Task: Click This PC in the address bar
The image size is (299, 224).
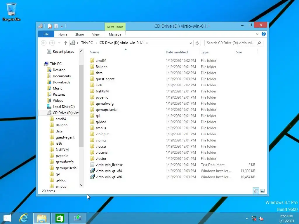Action: (x=87, y=43)
